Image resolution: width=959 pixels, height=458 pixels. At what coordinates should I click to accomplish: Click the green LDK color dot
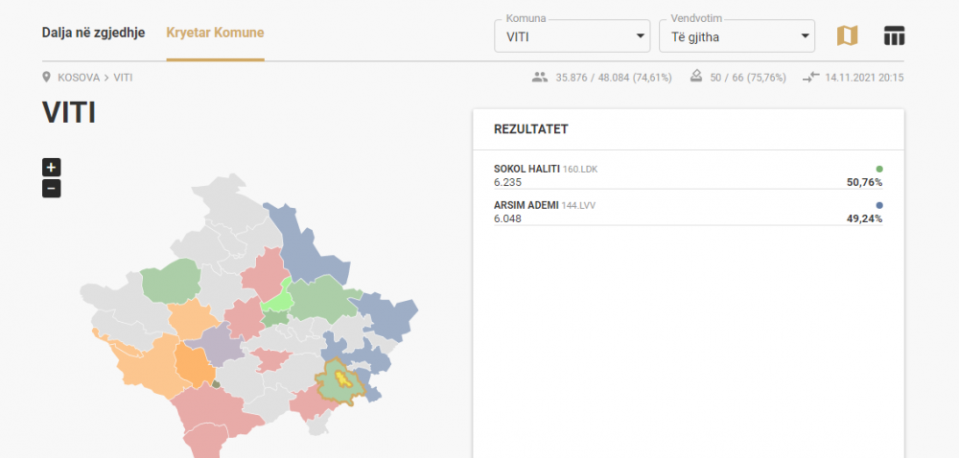coord(879,170)
